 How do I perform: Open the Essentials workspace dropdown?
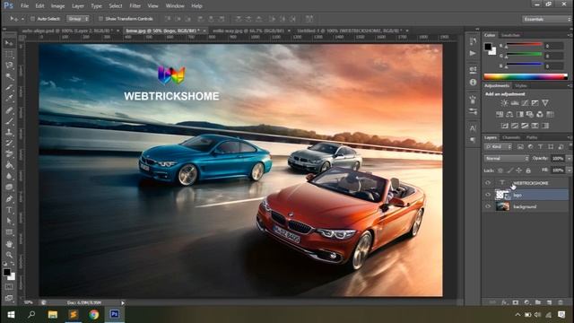[546, 19]
